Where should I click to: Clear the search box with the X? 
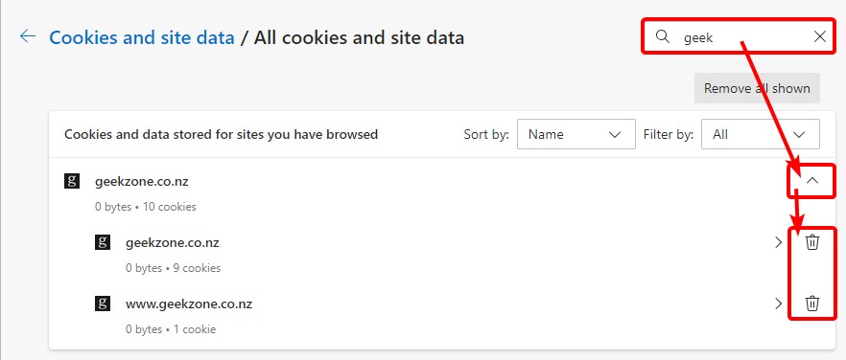pyautogui.click(x=819, y=36)
